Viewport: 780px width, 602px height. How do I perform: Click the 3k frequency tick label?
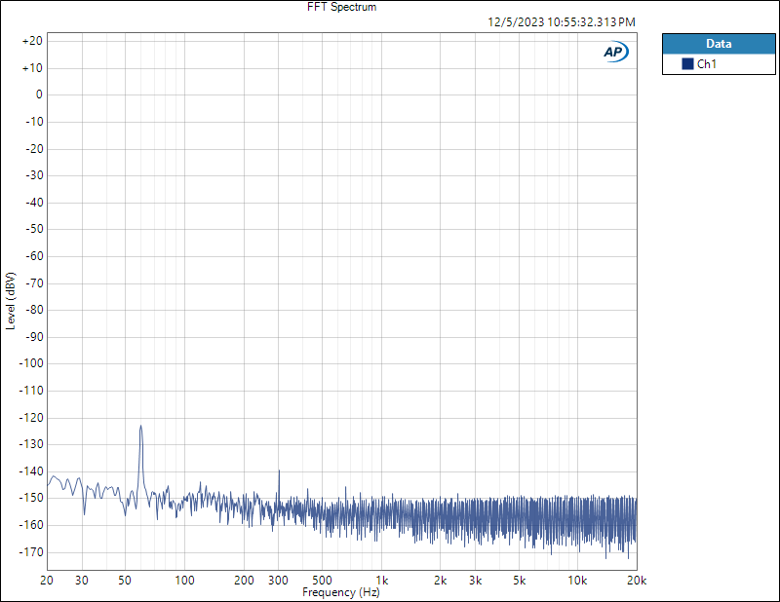tap(476, 581)
